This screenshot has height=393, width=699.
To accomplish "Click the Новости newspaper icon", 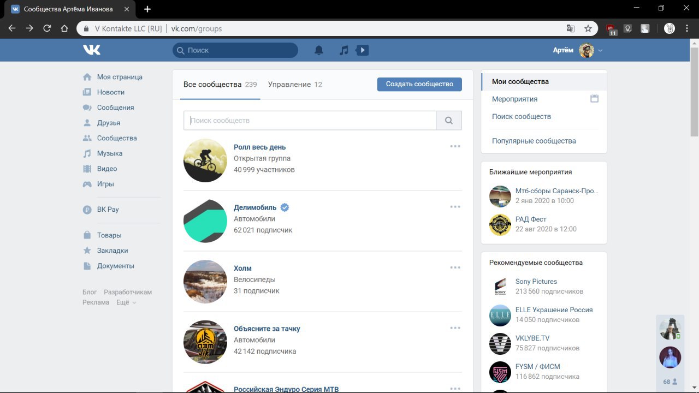I will [87, 92].
